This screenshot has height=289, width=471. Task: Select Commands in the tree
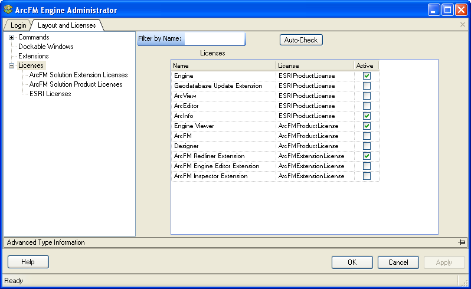34,37
